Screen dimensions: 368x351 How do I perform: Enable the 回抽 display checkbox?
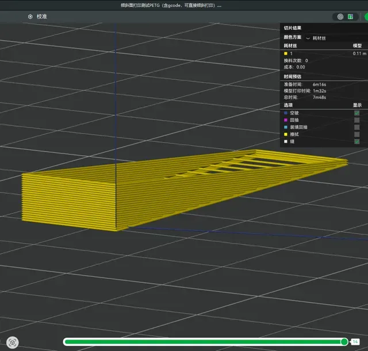356,120
